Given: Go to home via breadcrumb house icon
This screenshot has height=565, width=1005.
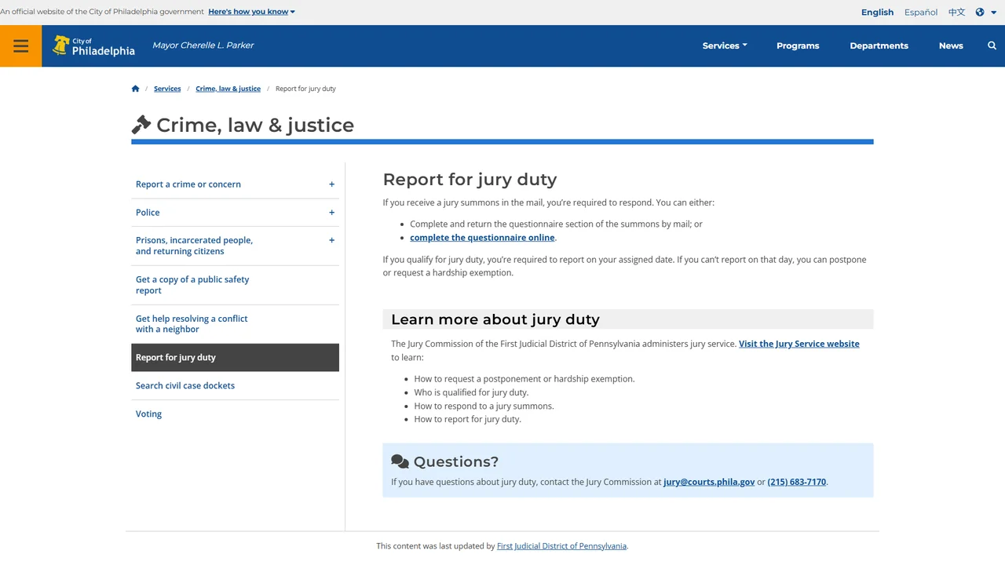Looking at the screenshot, I should point(135,89).
